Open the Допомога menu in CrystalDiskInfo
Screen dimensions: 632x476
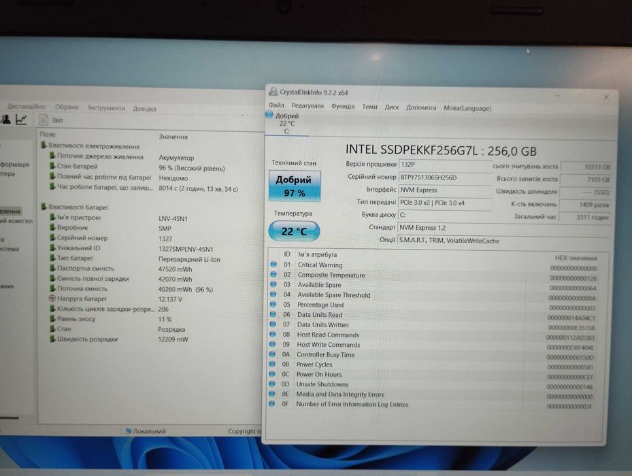421,107
